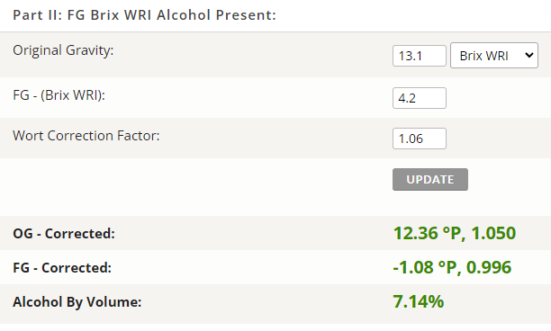Click the FG - Corrected label
The width and height of the screenshot is (551, 331).
pyautogui.click(x=62, y=268)
